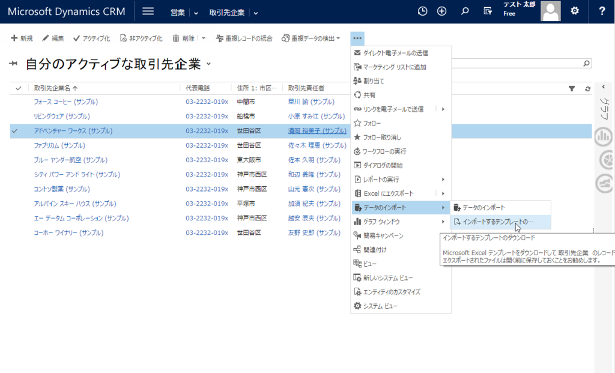Click the view search input field
615x373 pixels.
(517, 63)
